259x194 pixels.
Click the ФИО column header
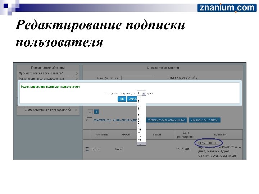point(126,135)
